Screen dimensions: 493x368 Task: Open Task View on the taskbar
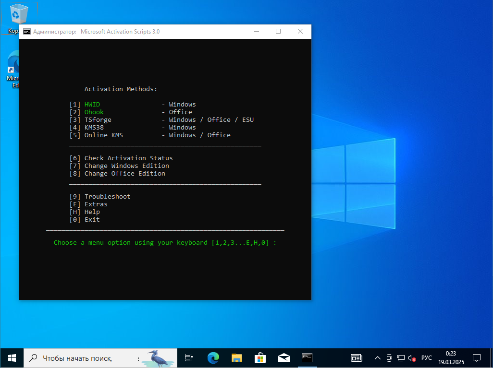pos(189,358)
